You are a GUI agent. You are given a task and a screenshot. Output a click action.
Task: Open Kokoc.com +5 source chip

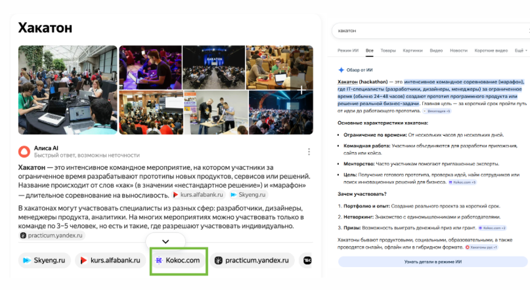tap(462, 182)
